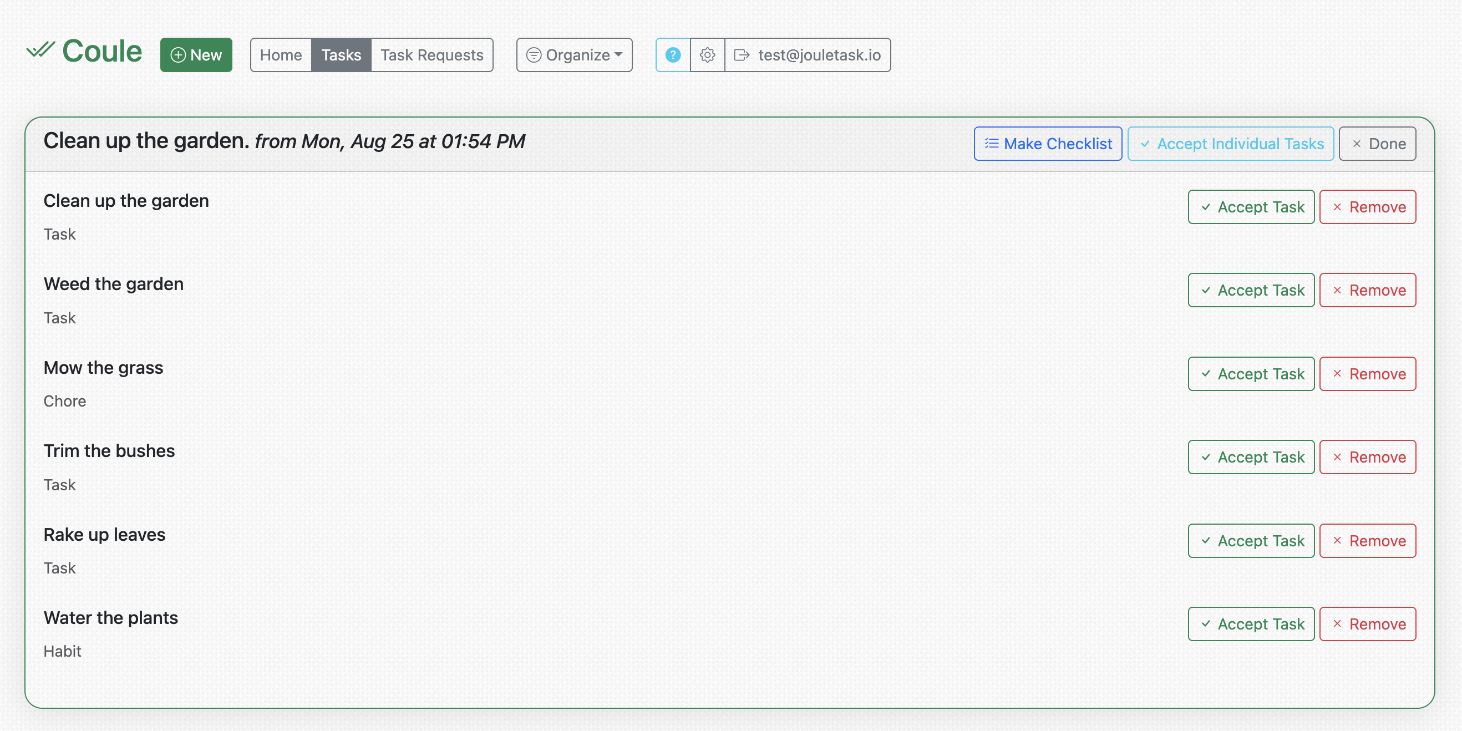
Task: Open the Task Requests tab
Action: (432, 55)
